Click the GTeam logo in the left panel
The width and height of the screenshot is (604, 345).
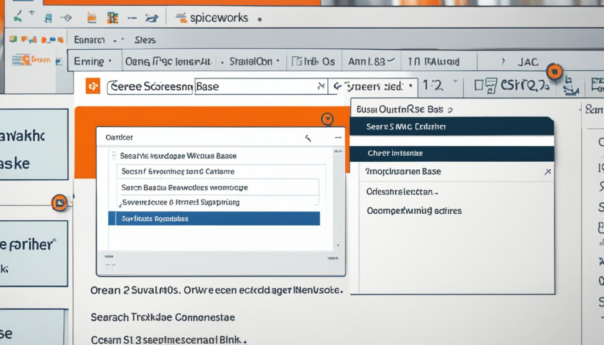(x=31, y=60)
